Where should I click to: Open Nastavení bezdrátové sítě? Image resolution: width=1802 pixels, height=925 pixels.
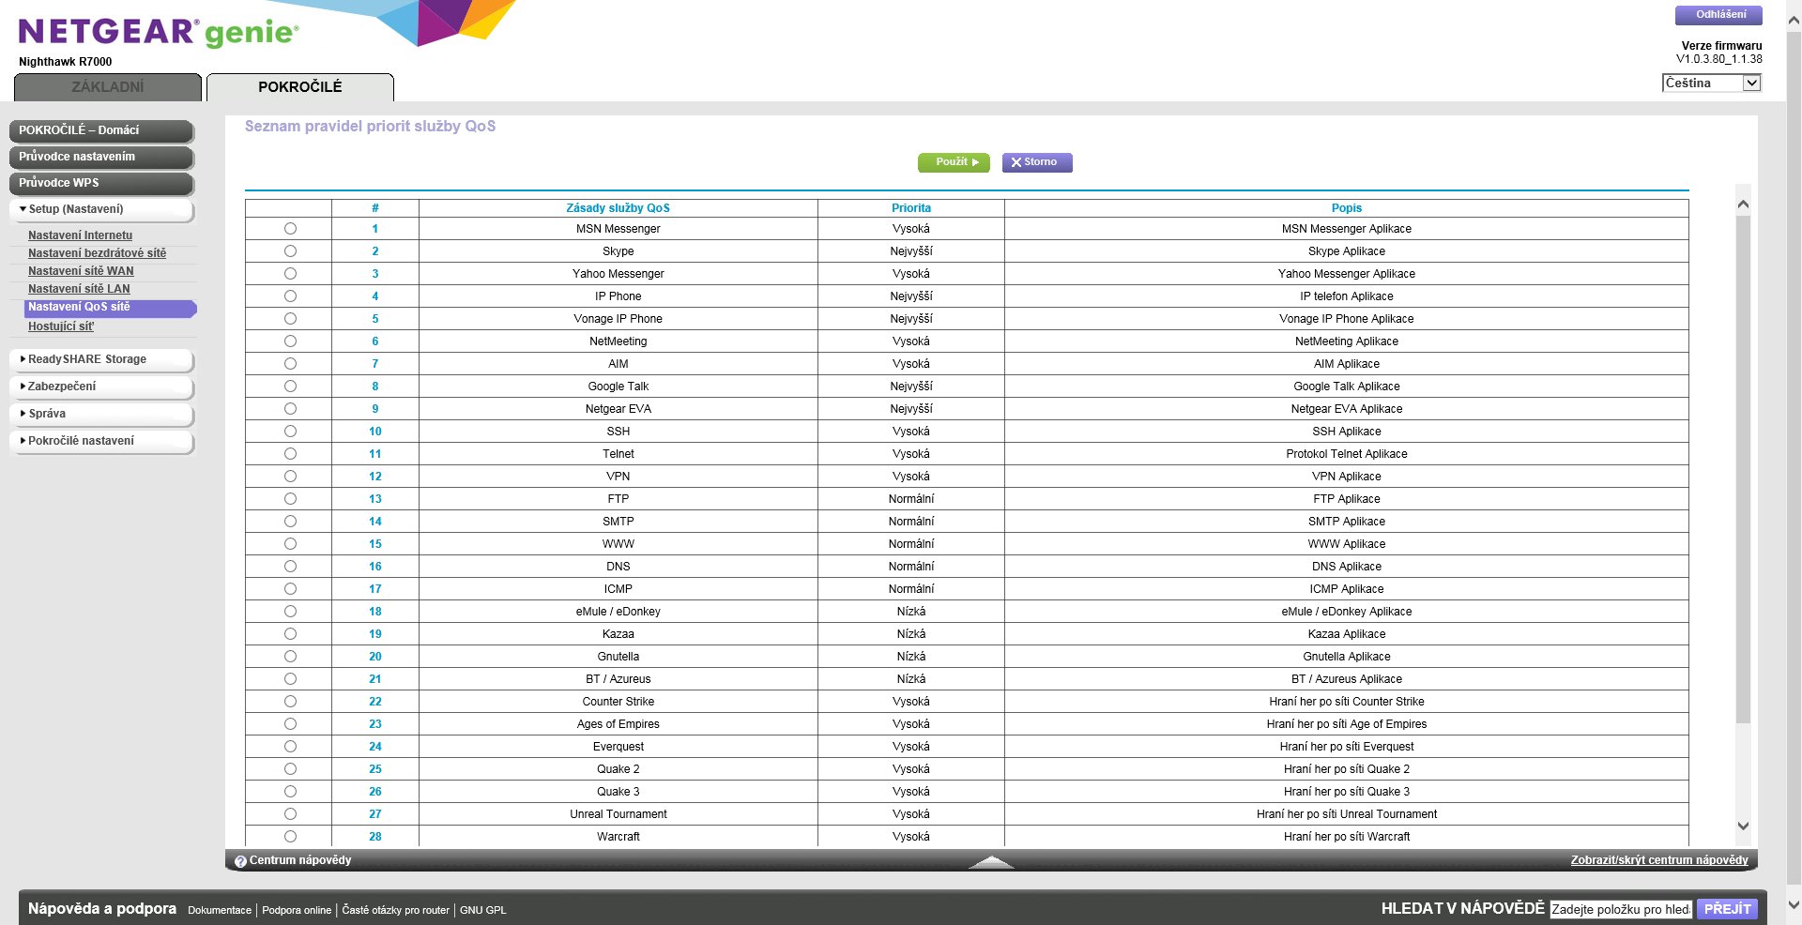pos(97,253)
